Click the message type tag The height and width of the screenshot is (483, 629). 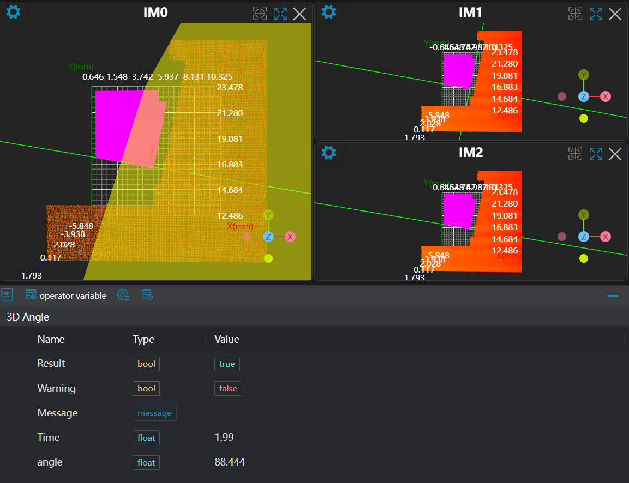[154, 413]
